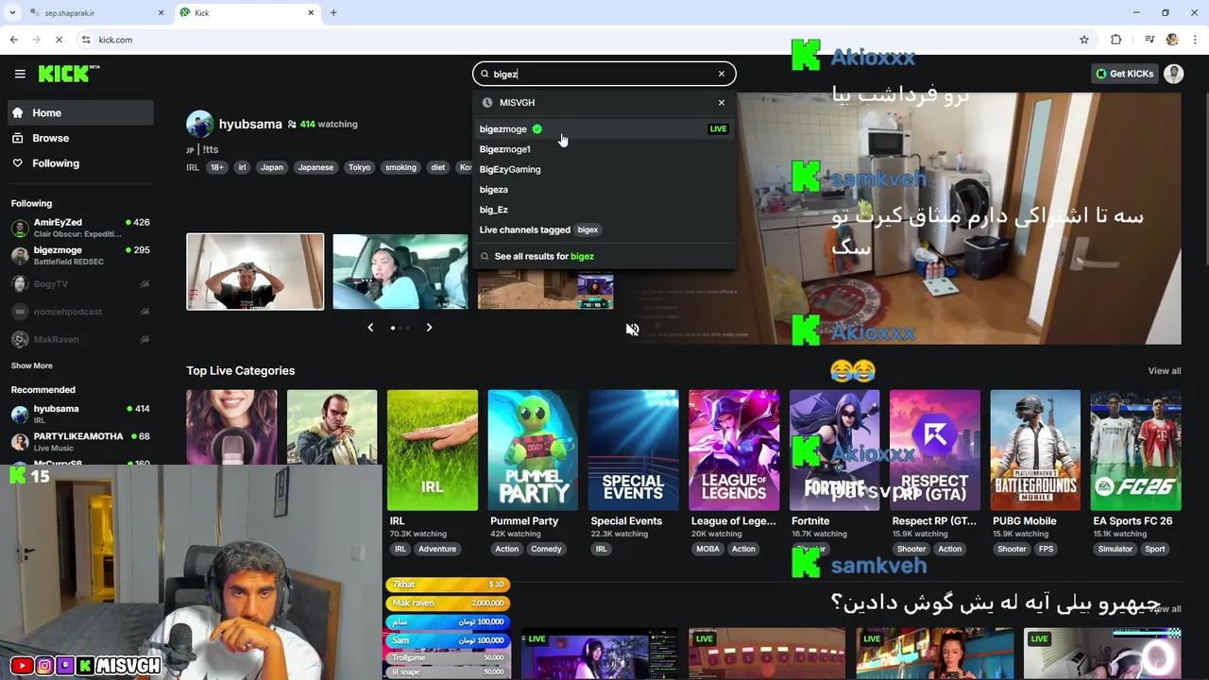The width and height of the screenshot is (1209, 680).
Task: View site information icon in address bar
Action: click(x=86, y=40)
